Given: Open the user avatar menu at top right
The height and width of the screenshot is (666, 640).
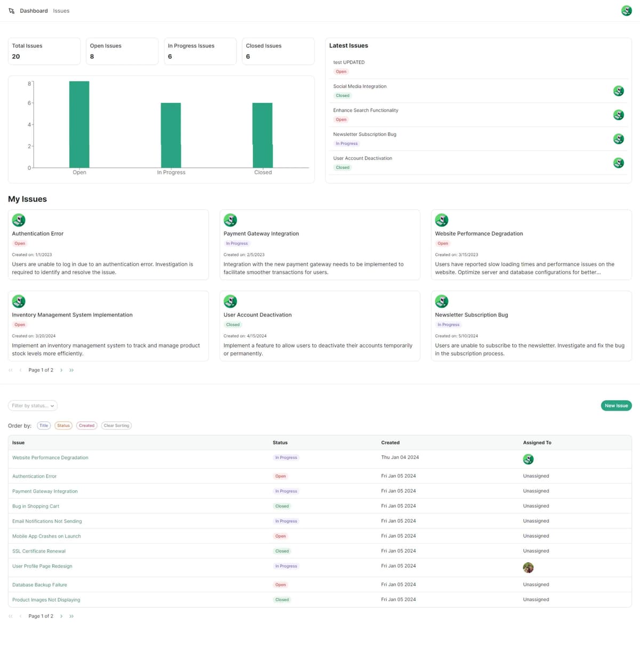Looking at the screenshot, I should tap(626, 11).
